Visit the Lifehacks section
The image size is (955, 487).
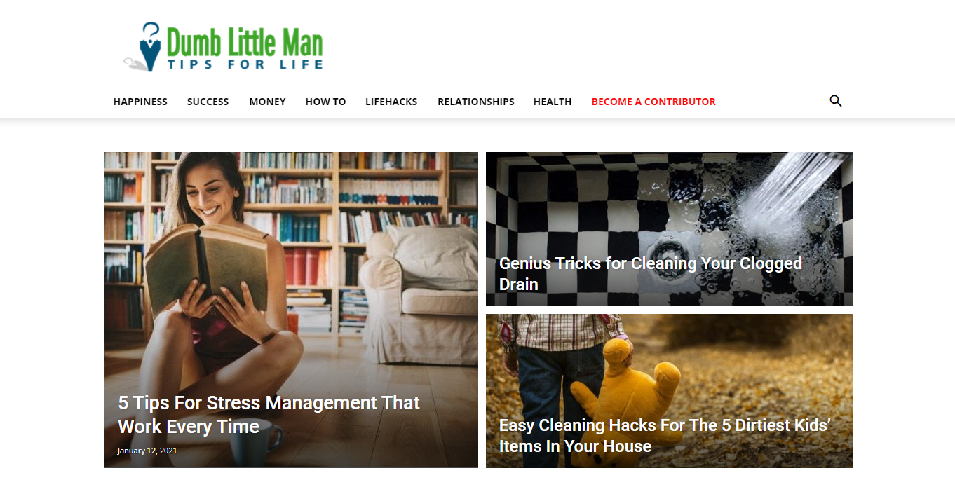click(391, 102)
